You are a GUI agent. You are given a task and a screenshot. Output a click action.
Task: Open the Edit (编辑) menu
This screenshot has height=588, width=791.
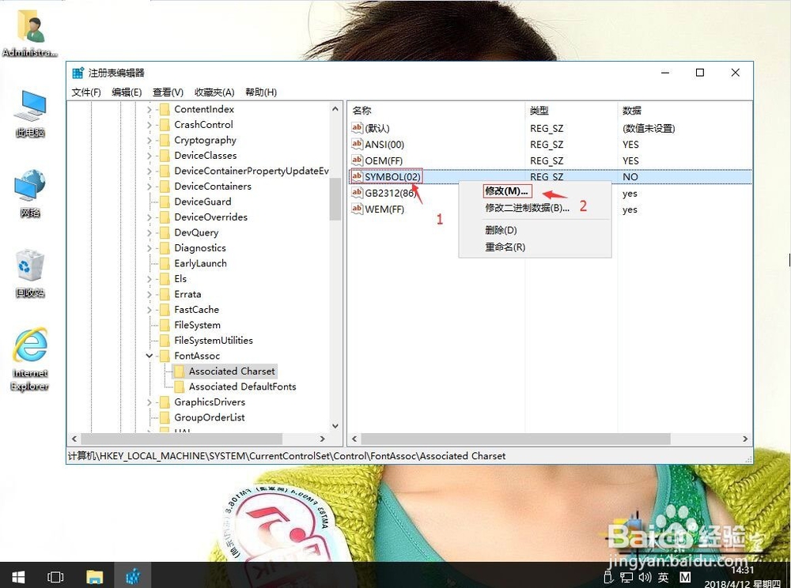coord(127,92)
